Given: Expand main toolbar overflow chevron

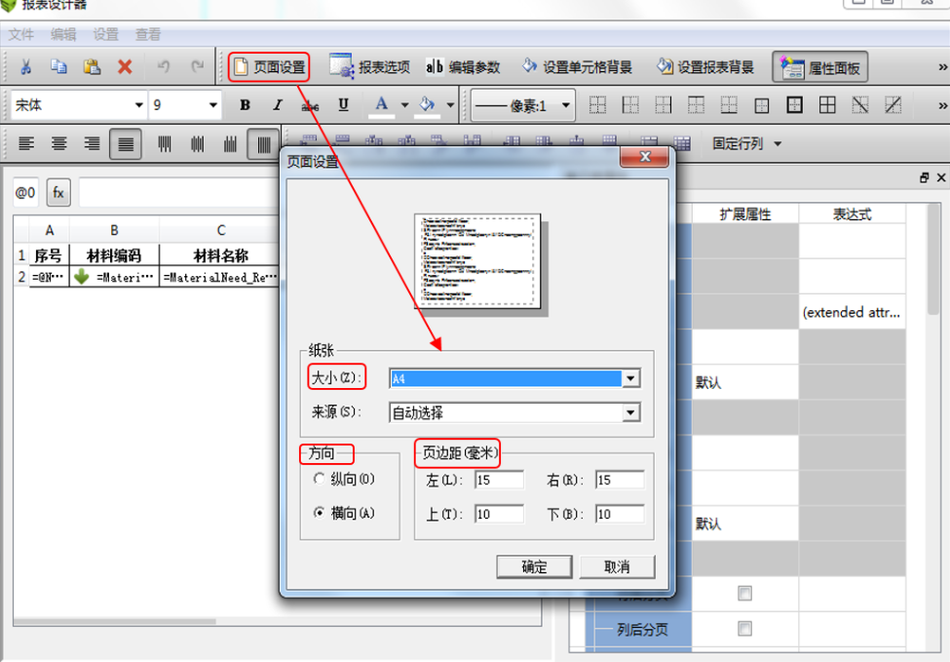Looking at the screenshot, I should 942,66.
